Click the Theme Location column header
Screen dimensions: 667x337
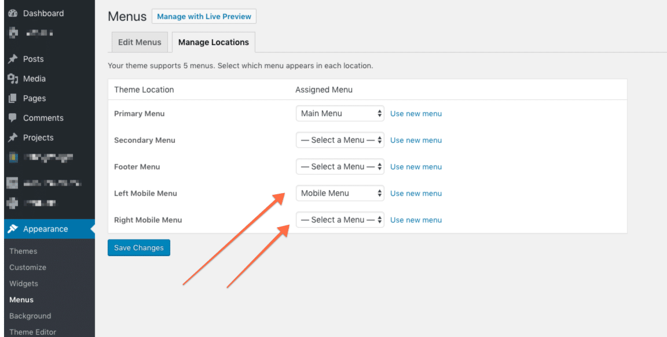(144, 90)
